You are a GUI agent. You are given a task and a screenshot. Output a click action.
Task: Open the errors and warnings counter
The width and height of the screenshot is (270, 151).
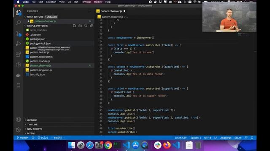pos(43,138)
